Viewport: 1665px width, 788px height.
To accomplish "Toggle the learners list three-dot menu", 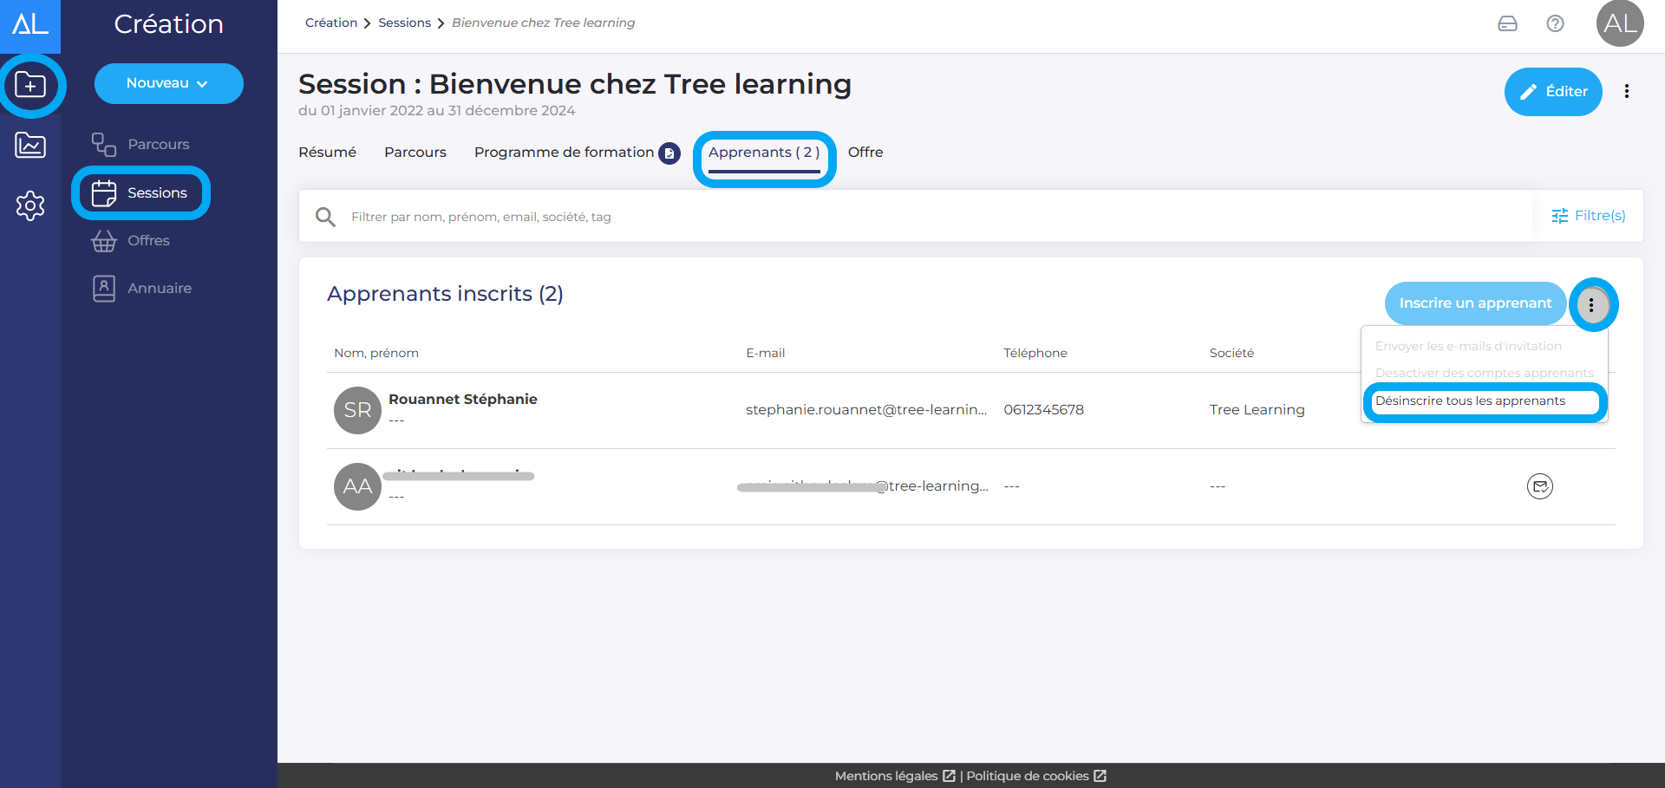I will coord(1591,304).
